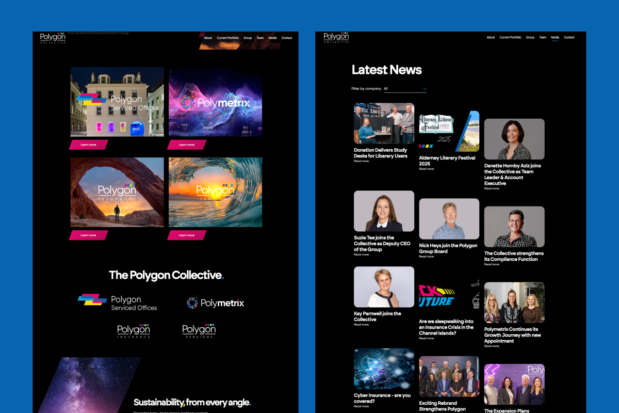
Task: Open the Filter by company dropdown
Action: 405,89
